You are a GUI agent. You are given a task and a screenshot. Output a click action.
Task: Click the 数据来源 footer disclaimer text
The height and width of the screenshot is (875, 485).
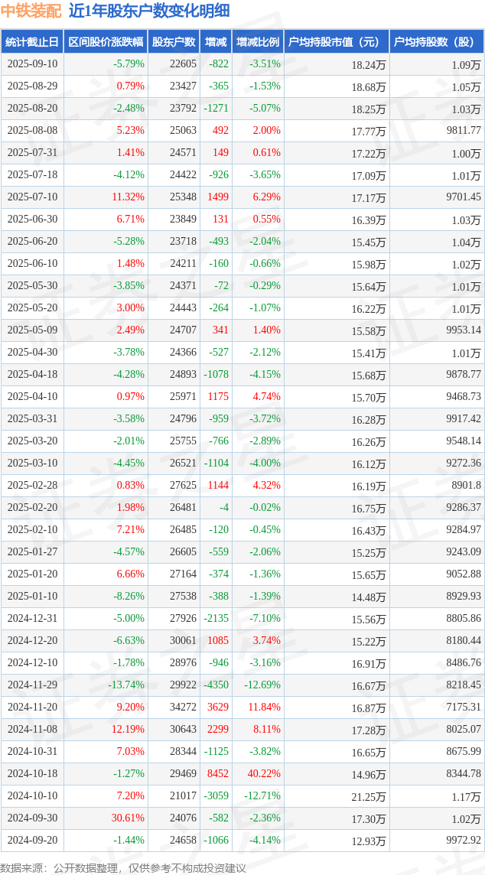pyautogui.click(x=123, y=868)
